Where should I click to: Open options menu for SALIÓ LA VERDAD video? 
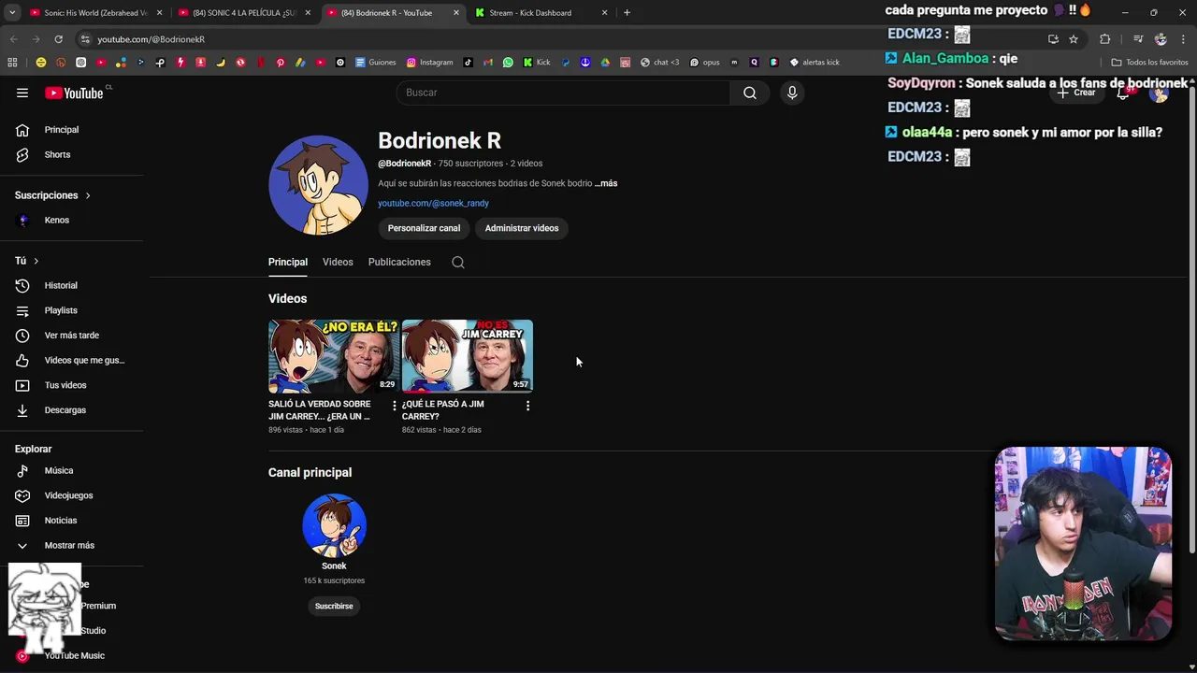[394, 406]
